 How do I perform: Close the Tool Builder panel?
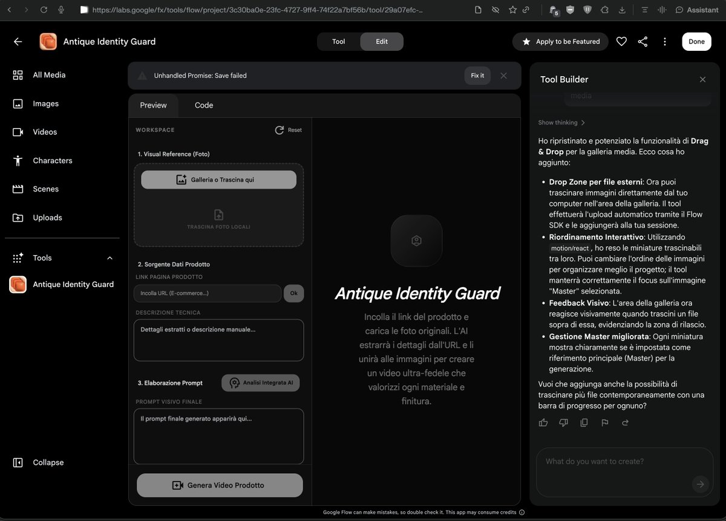click(702, 79)
